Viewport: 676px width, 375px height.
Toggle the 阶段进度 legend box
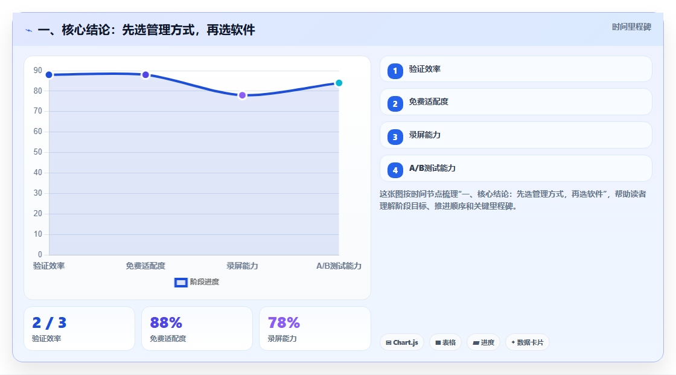[180, 283]
